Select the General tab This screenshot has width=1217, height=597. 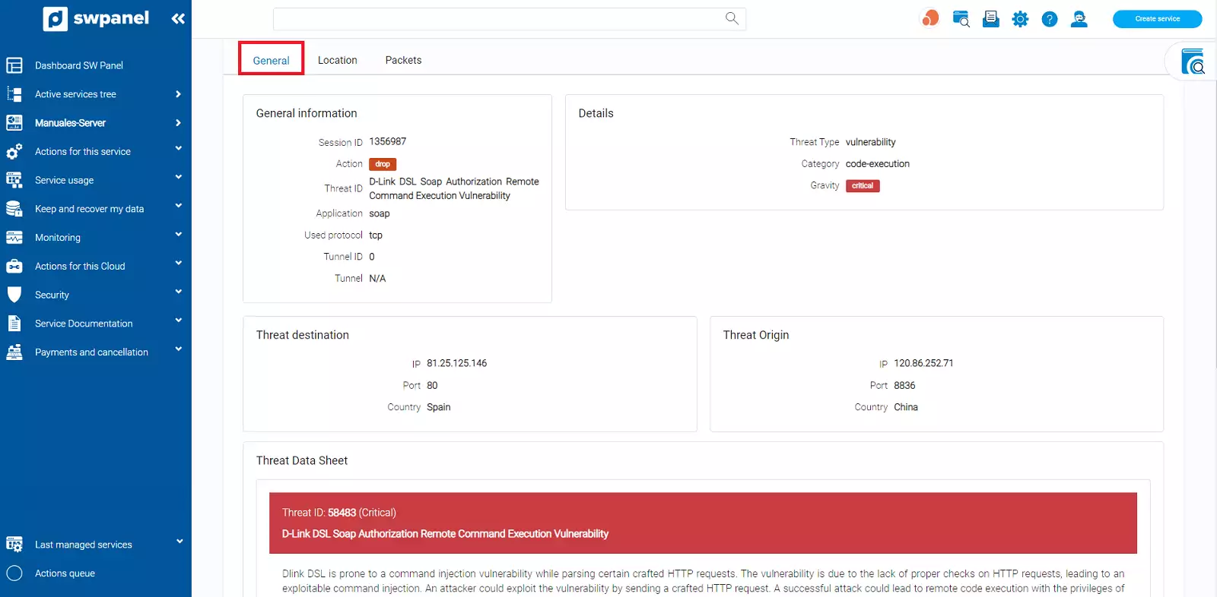click(x=271, y=61)
